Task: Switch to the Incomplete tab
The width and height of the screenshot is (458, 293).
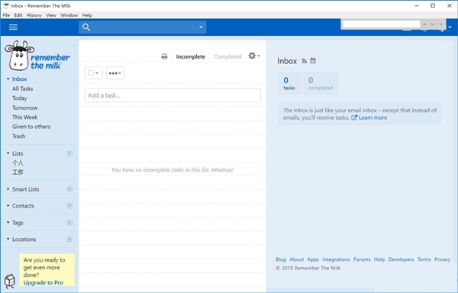Action: [190, 56]
